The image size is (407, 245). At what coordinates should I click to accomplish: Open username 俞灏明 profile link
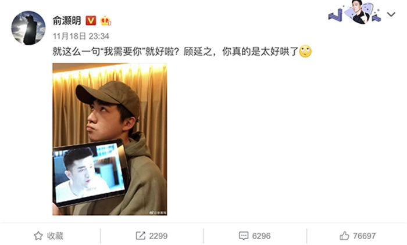pos(67,21)
